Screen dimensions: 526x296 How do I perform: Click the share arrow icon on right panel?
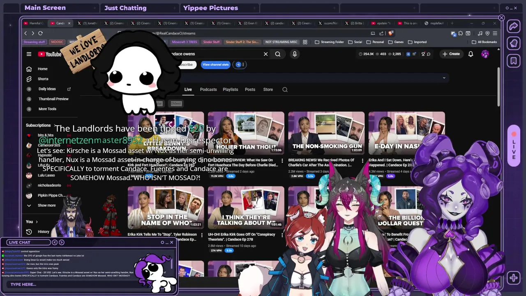[514, 27]
